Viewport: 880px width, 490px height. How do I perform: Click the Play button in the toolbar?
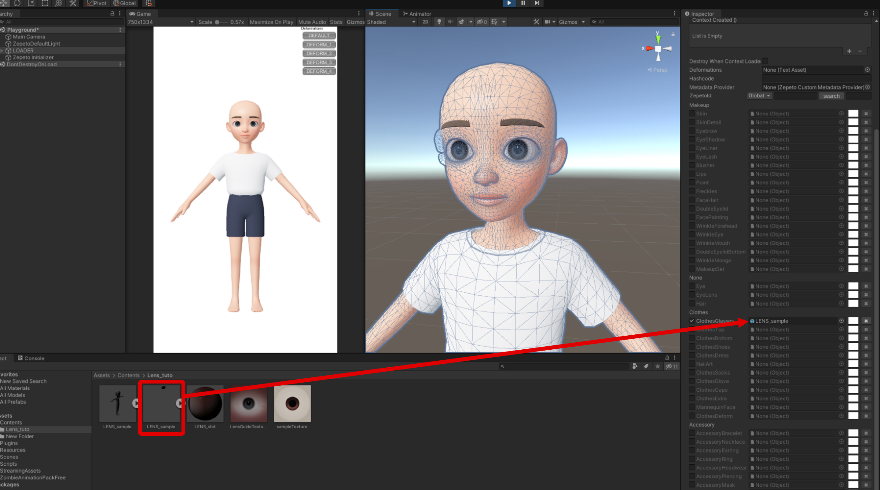click(509, 3)
